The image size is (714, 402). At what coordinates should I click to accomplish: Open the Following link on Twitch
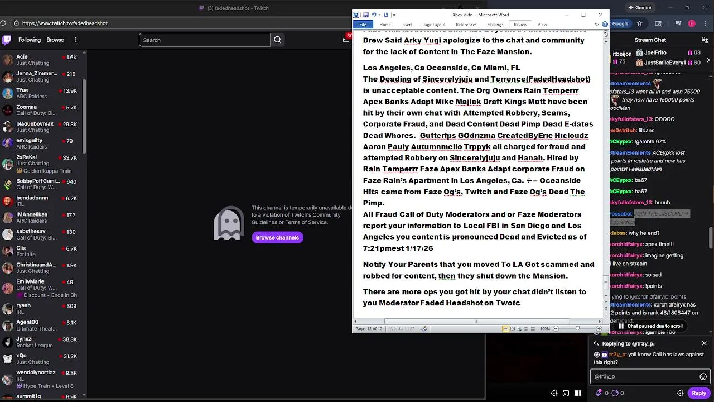30,40
